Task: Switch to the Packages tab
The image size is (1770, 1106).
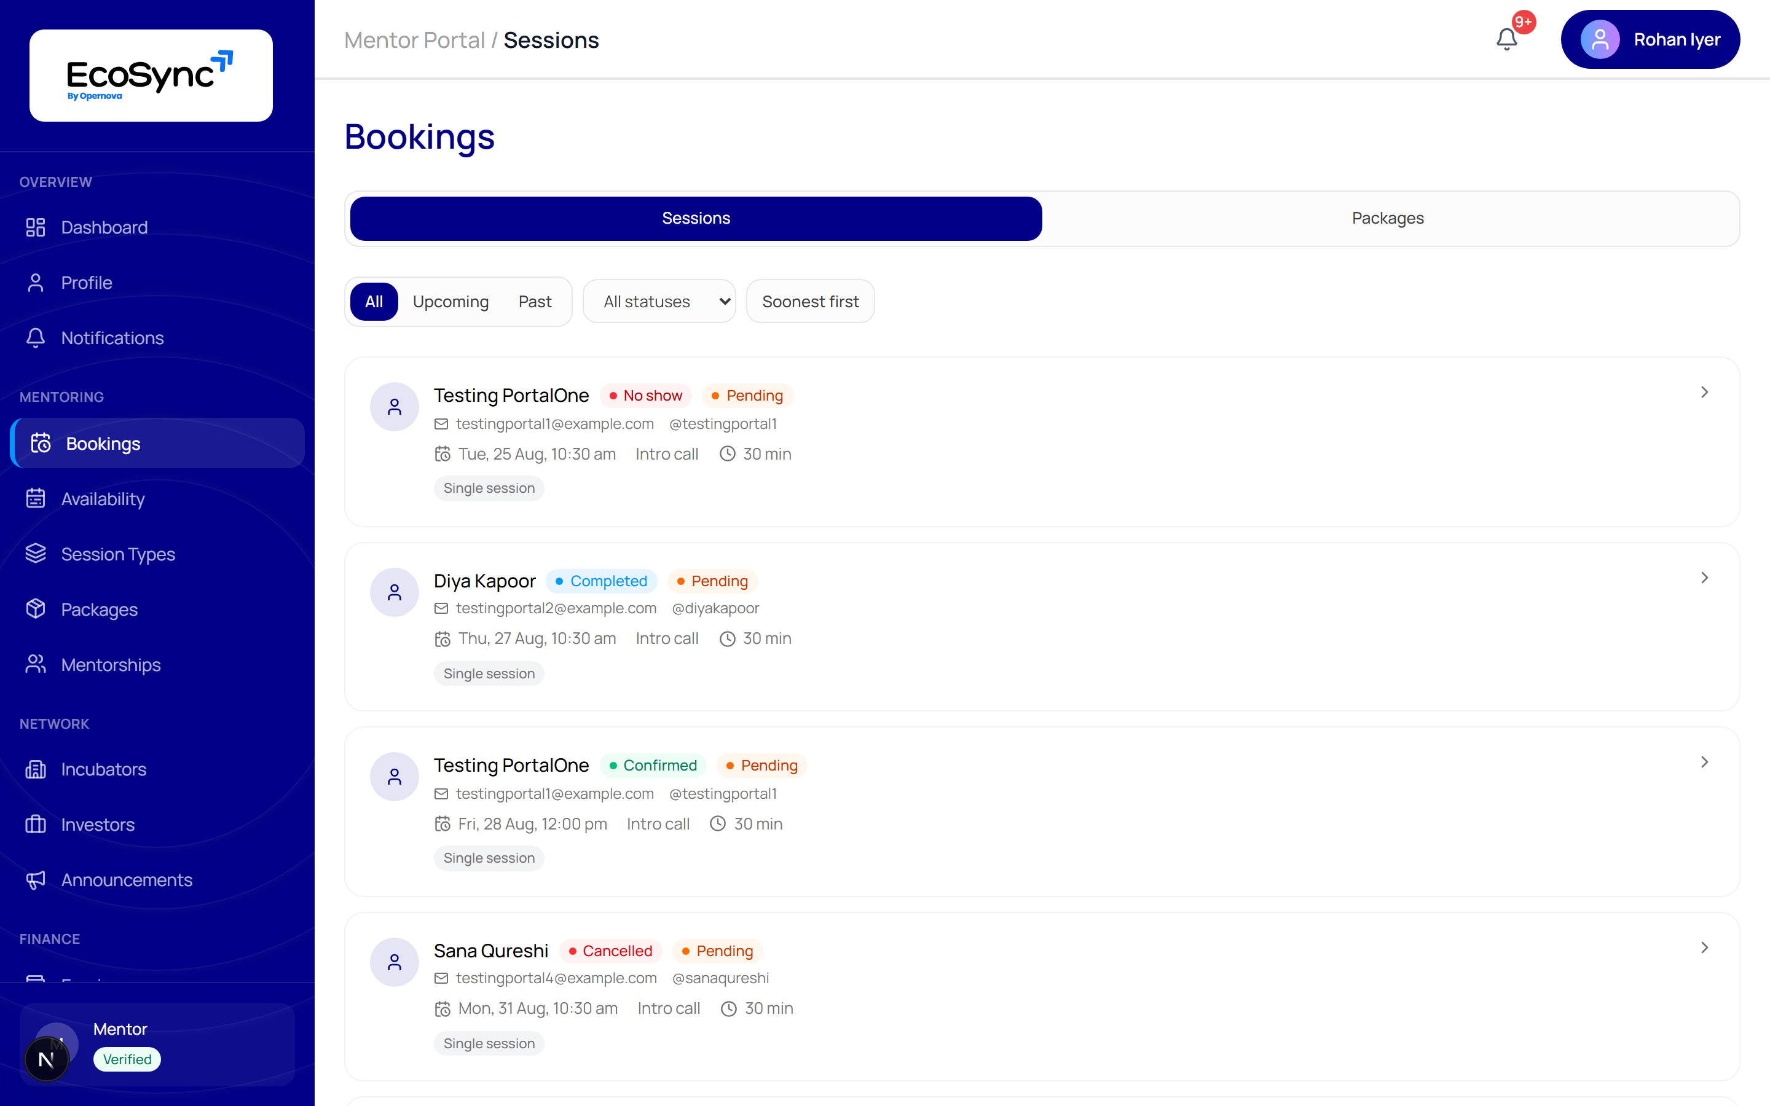Action: (1388, 218)
